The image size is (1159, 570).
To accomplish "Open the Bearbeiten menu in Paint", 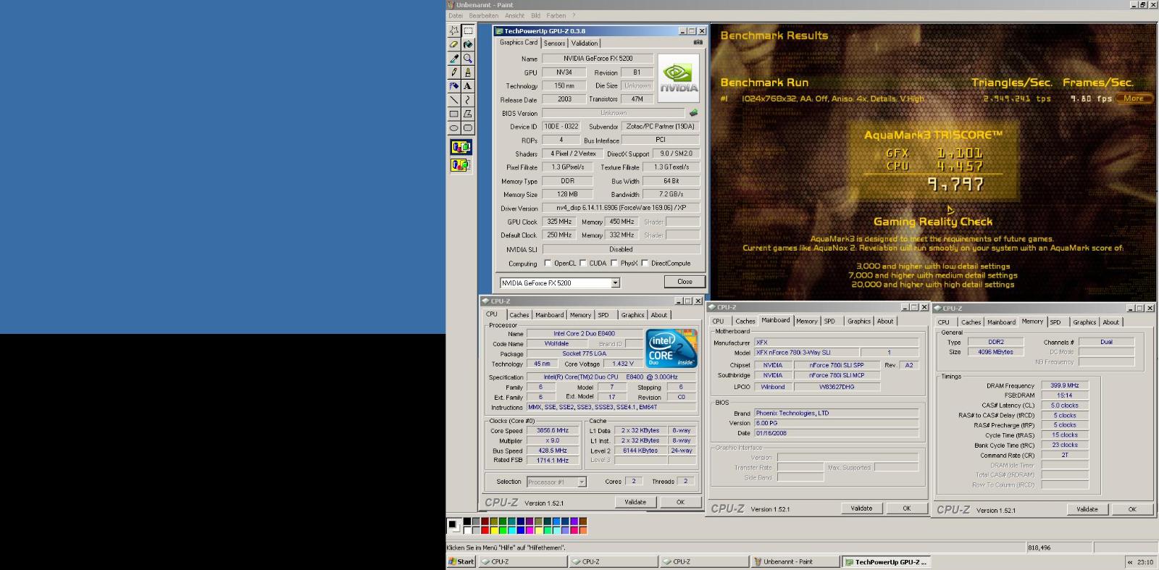I will point(483,15).
